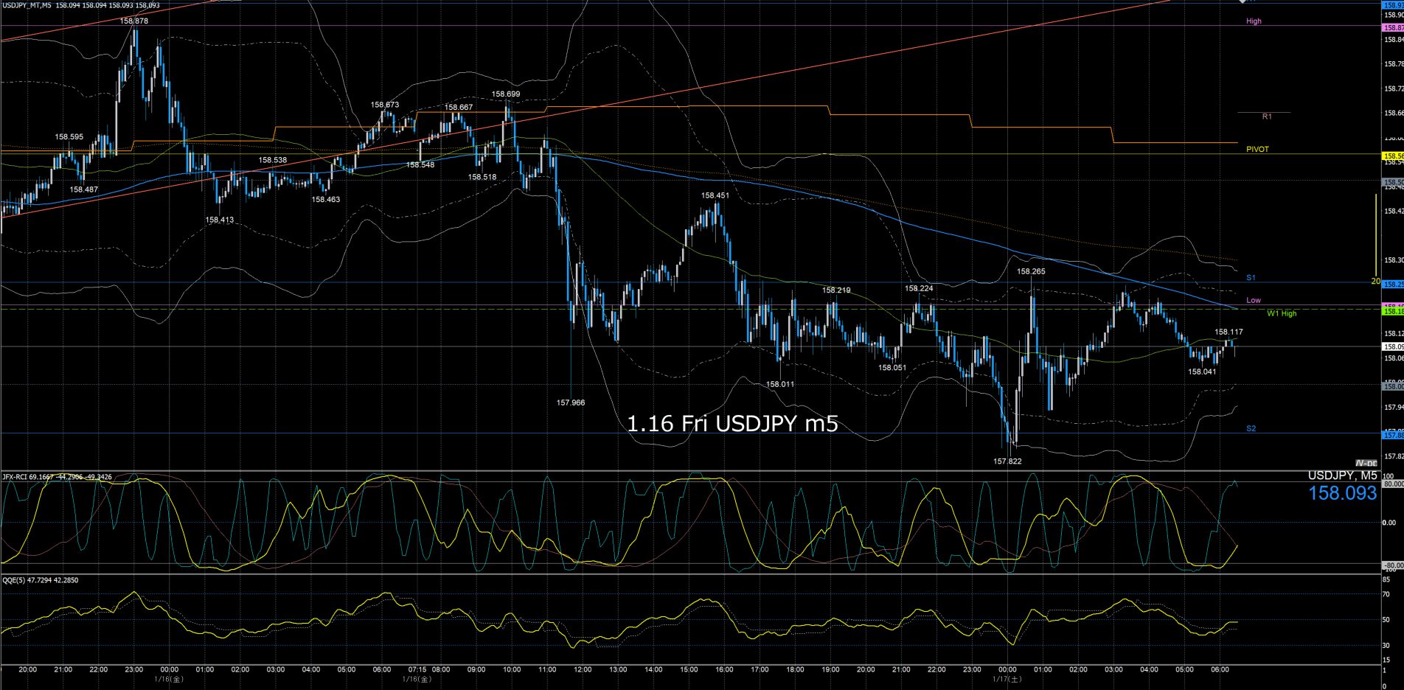Select the W1 High level label
1404x690 pixels.
[x=1281, y=313]
